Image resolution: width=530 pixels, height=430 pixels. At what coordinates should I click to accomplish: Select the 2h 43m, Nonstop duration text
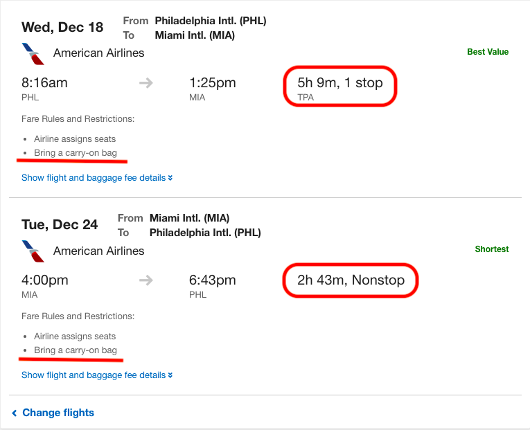pyautogui.click(x=351, y=280)
